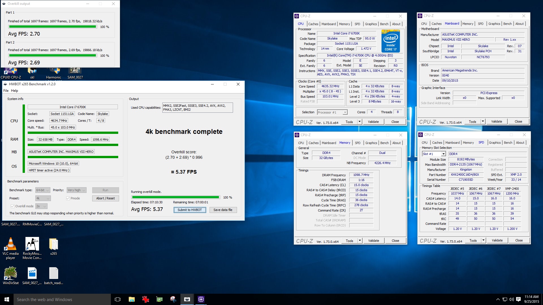Open the batch_read text file
Image resolution: width=543 pixels, height=305 pixels.
[x=53, y=276]
